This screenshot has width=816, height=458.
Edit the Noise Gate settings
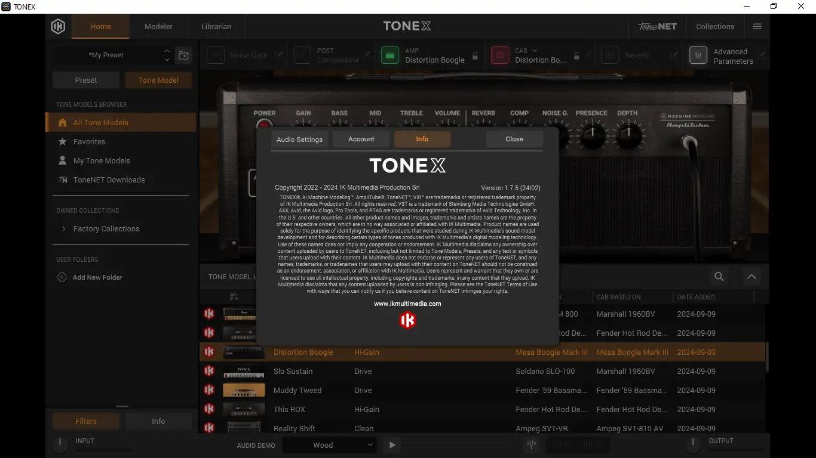(279, 55)
